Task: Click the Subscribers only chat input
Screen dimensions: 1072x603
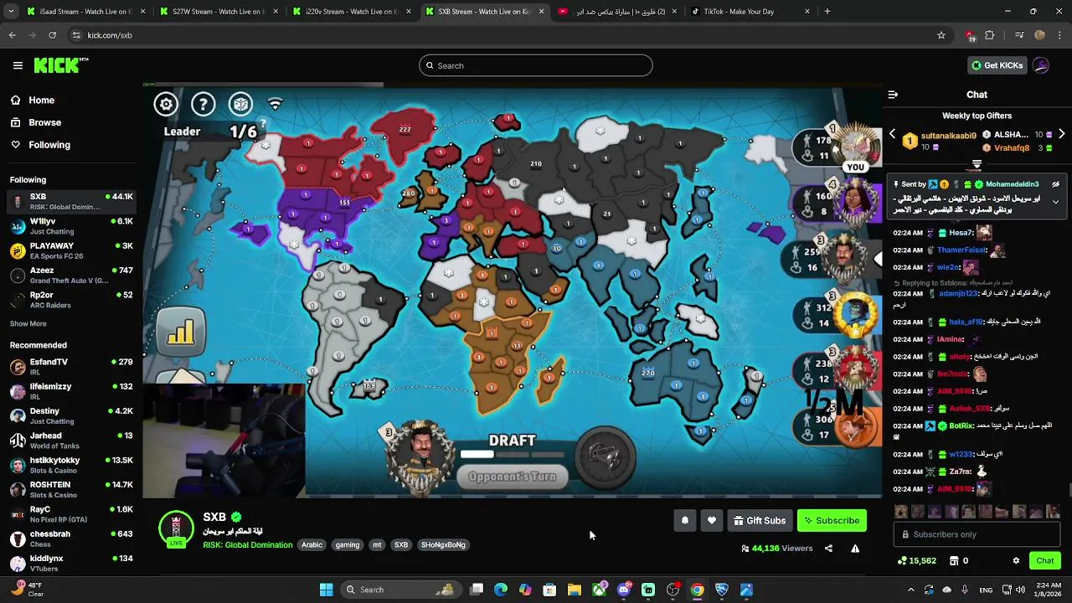Action: [977, 534]
